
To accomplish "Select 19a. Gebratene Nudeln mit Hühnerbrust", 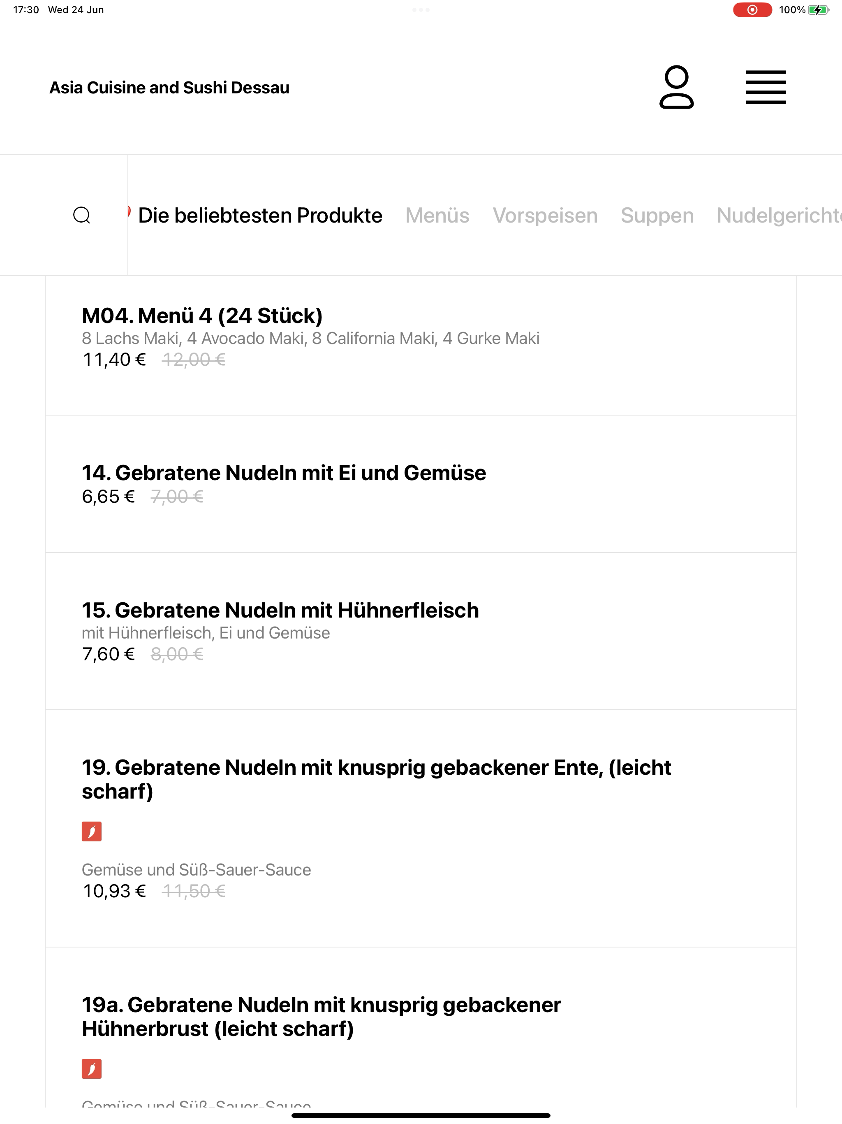I will pyautogui.click(x=421, y=1027).
